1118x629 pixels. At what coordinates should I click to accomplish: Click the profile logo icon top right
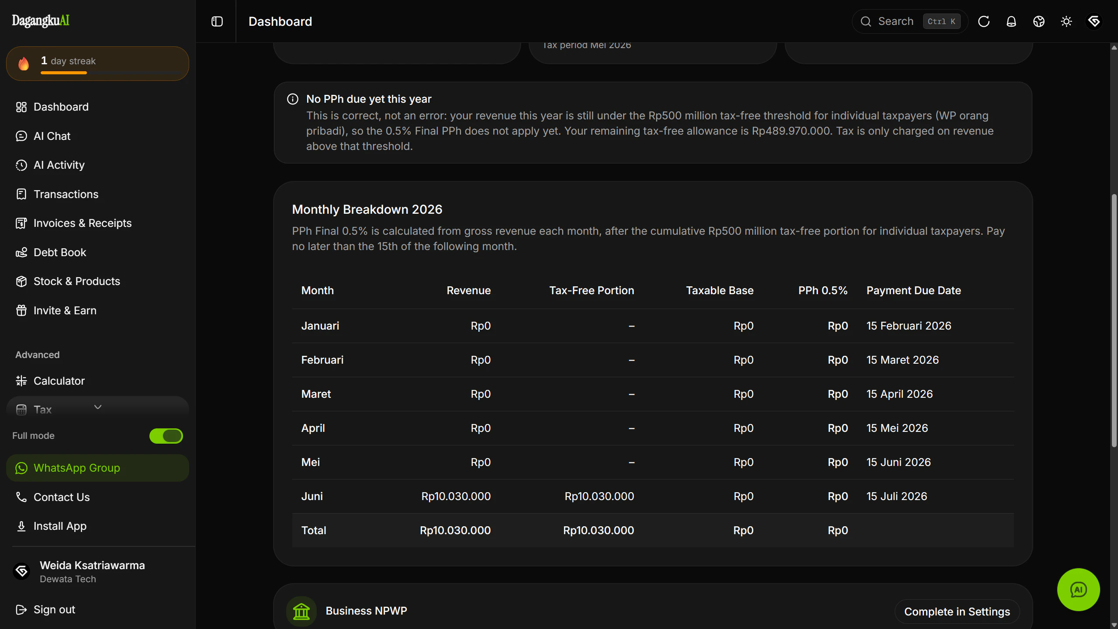point(1094,21)
